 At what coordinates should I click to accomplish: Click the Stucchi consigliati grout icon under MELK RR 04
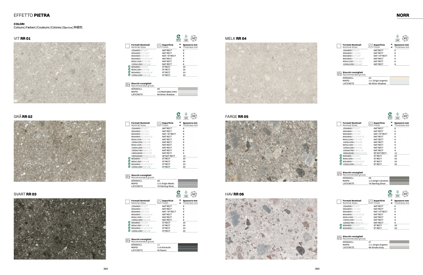pyautogui.click(x=339, y=74)
